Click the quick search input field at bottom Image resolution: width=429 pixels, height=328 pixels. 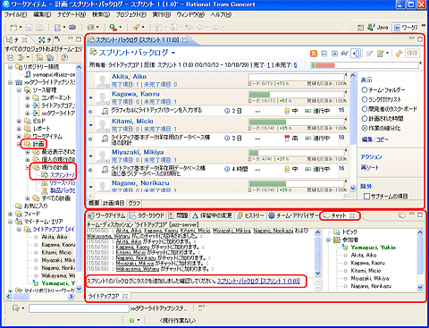(79, 308)
